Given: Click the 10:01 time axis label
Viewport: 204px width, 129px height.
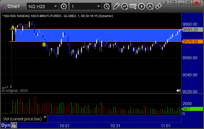Looking at the screenshot, I should 65,126.
